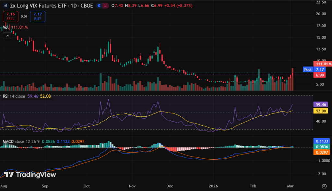Image resolution: width=332 pixels, height=191 pixels.
Task: Click the 0.01 spread value between Sell and Buy
Action: click(24, 16)
